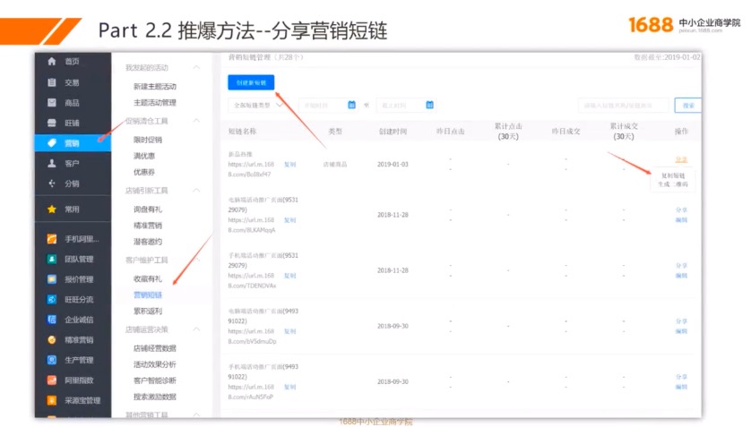The height and width of the screenshot is (427, 751).
Task: Open the 全部短链类型 dropdown
Action: (258, 106)
